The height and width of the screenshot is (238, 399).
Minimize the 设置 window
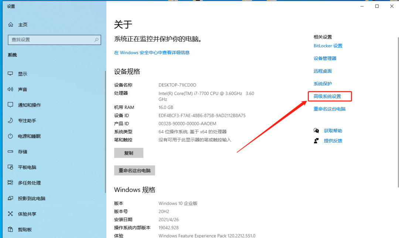coord(362,6)
